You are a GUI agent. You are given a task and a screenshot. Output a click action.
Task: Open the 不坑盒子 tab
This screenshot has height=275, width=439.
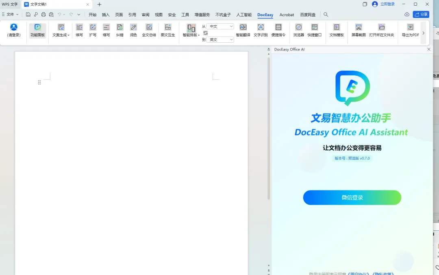tap(223, 15)
